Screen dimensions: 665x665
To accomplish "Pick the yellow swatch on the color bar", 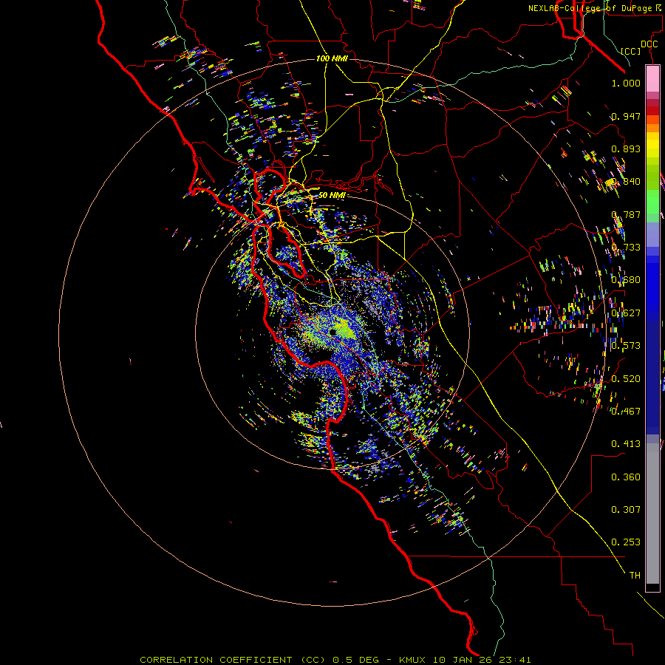I will click(x=652, y=146).
